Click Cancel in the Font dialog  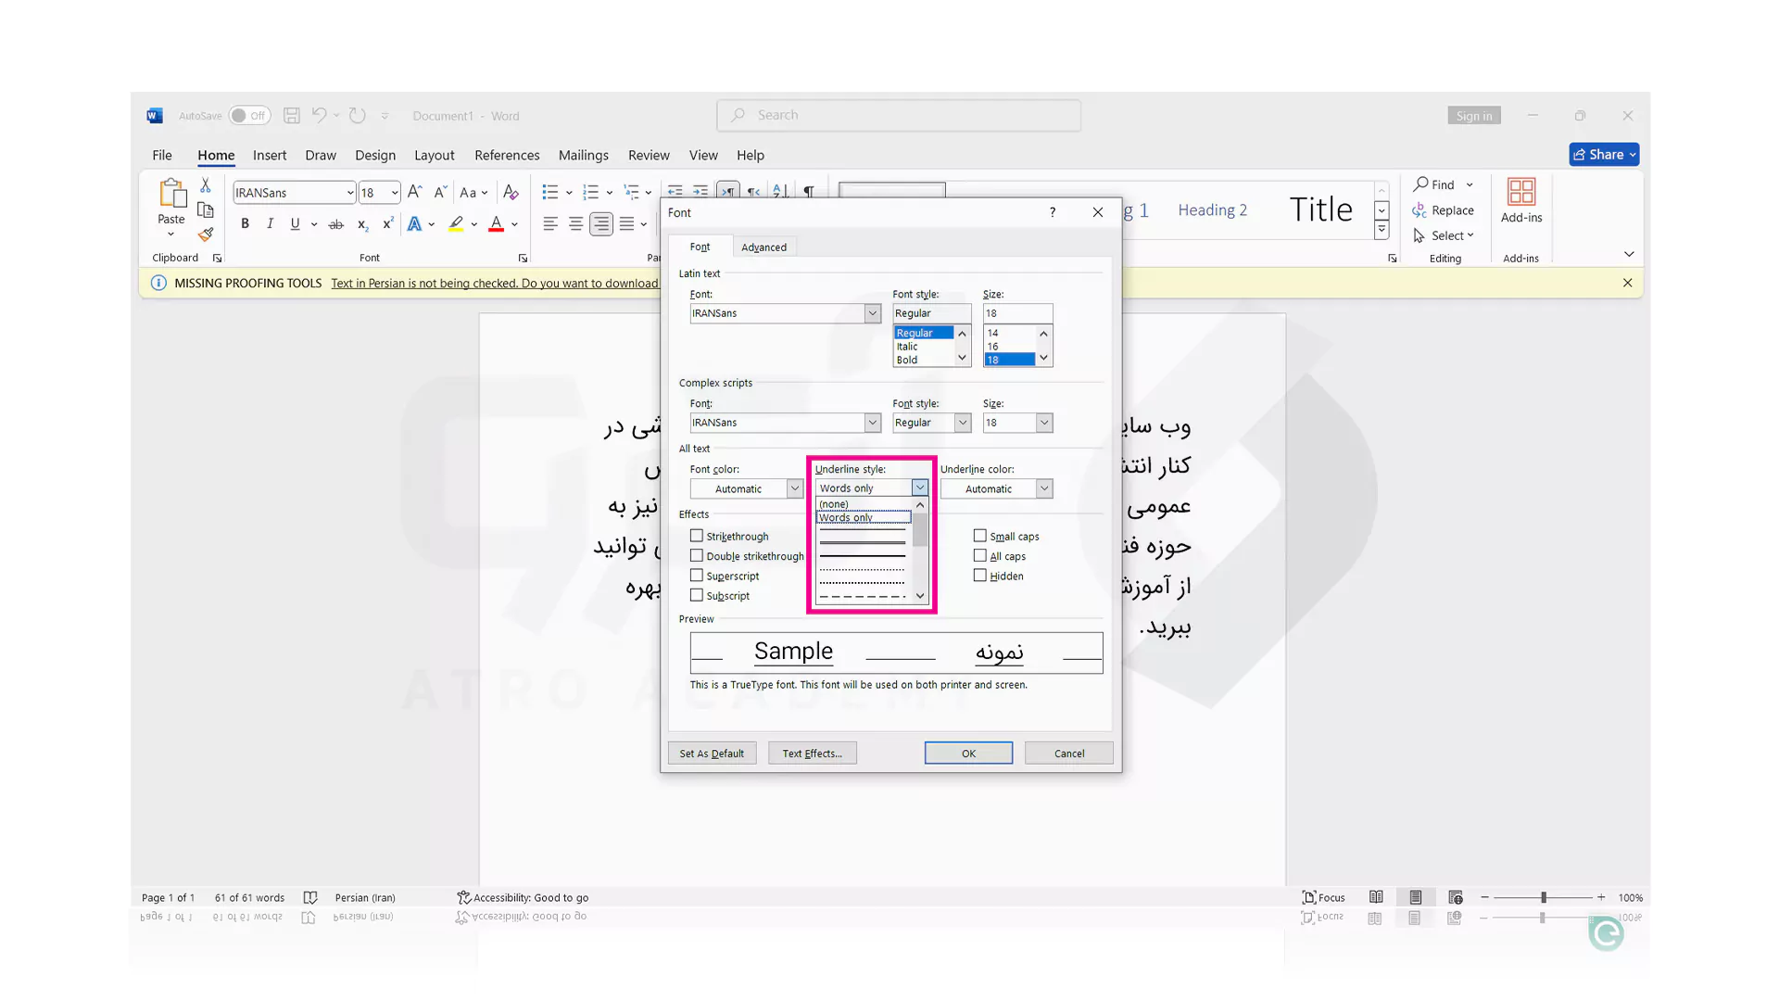pyautogui.click(x=1069, y=754)
